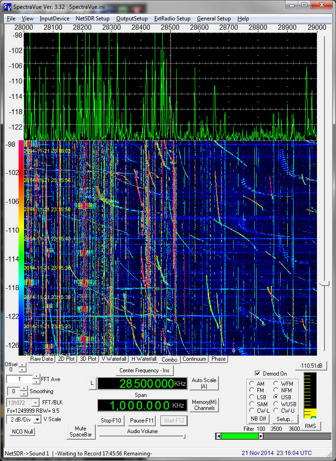Decrease FFT Ave with the down arrow
Viewport: 336px width, 461px height.
coord(36,382)
